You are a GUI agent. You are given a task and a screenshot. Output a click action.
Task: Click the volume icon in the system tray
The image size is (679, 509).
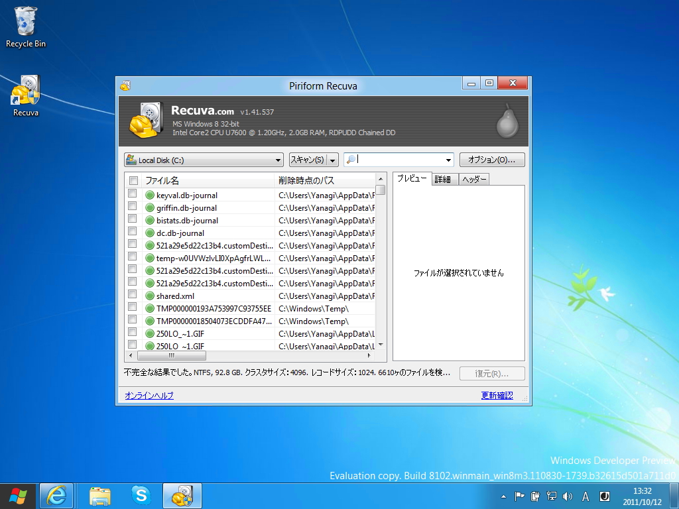(x=568, y=496)
